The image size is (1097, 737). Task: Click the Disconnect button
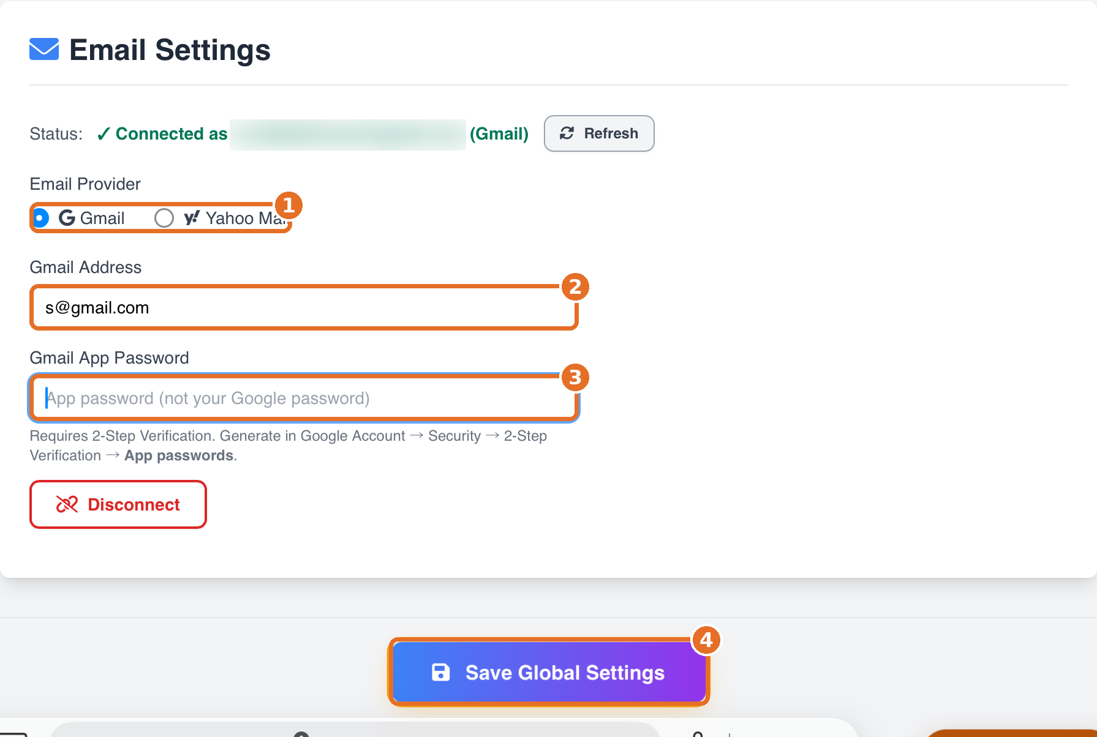pyautogui.click(x=118, y=504)
